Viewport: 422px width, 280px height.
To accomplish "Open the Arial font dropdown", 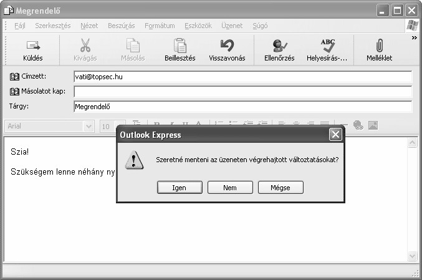I will [89, 126].
